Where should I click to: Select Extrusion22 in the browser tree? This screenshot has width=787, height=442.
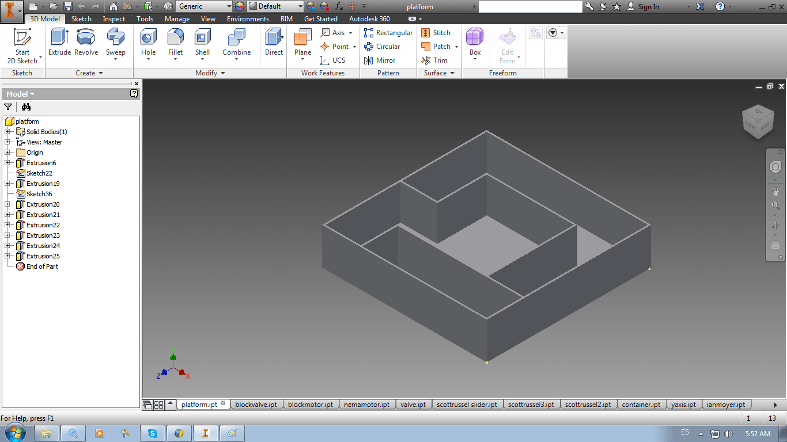click(43, 225)
